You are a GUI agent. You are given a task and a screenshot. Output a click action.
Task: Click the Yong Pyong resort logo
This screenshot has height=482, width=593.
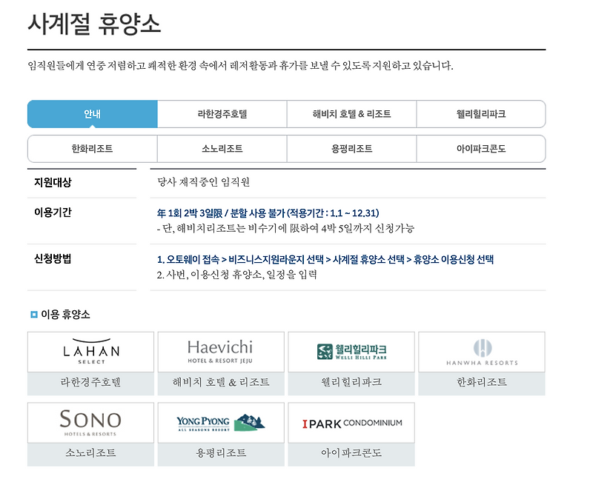click(220, 423)
